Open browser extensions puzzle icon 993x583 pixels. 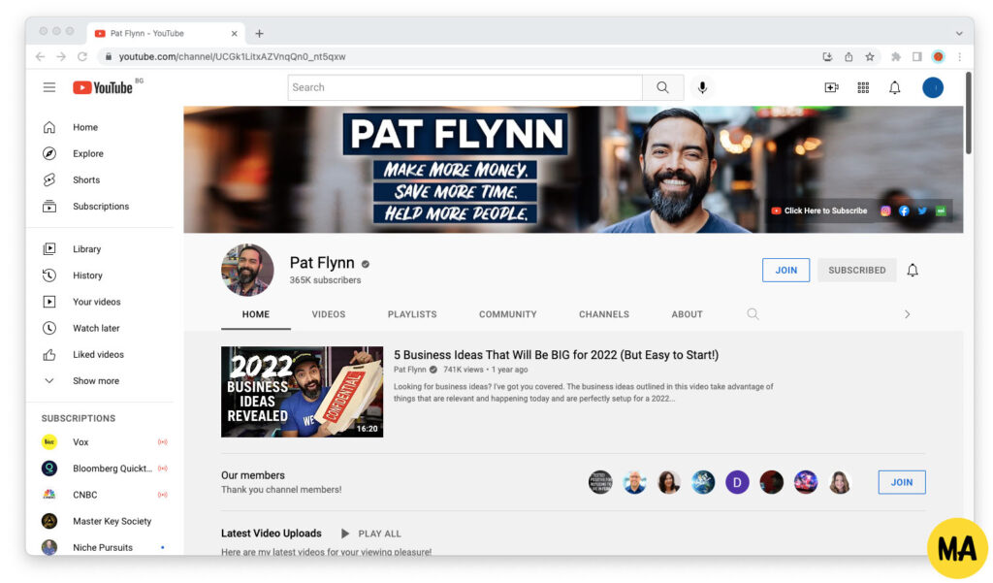coord(895,57)
